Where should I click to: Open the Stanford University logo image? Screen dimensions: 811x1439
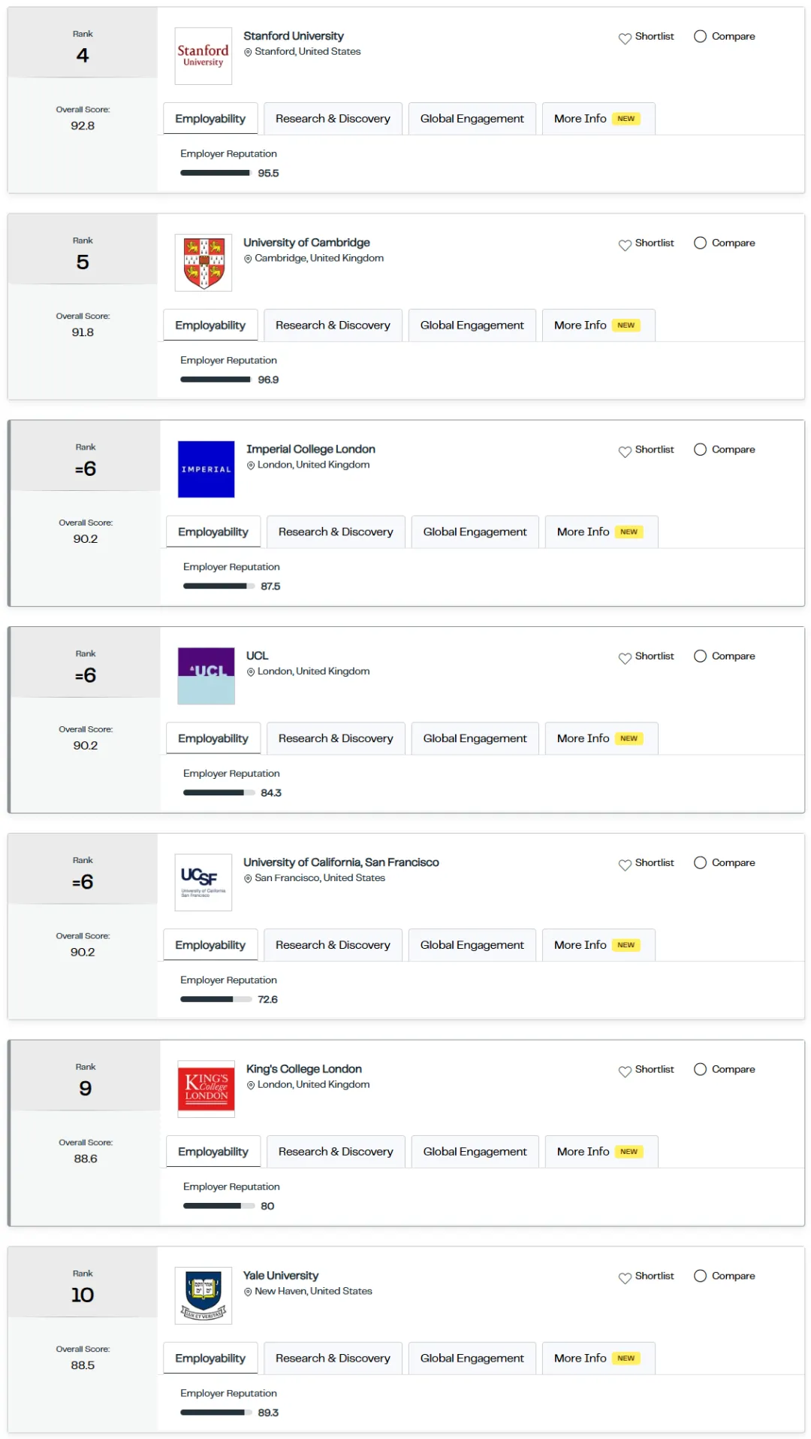(x=203, y=56)
